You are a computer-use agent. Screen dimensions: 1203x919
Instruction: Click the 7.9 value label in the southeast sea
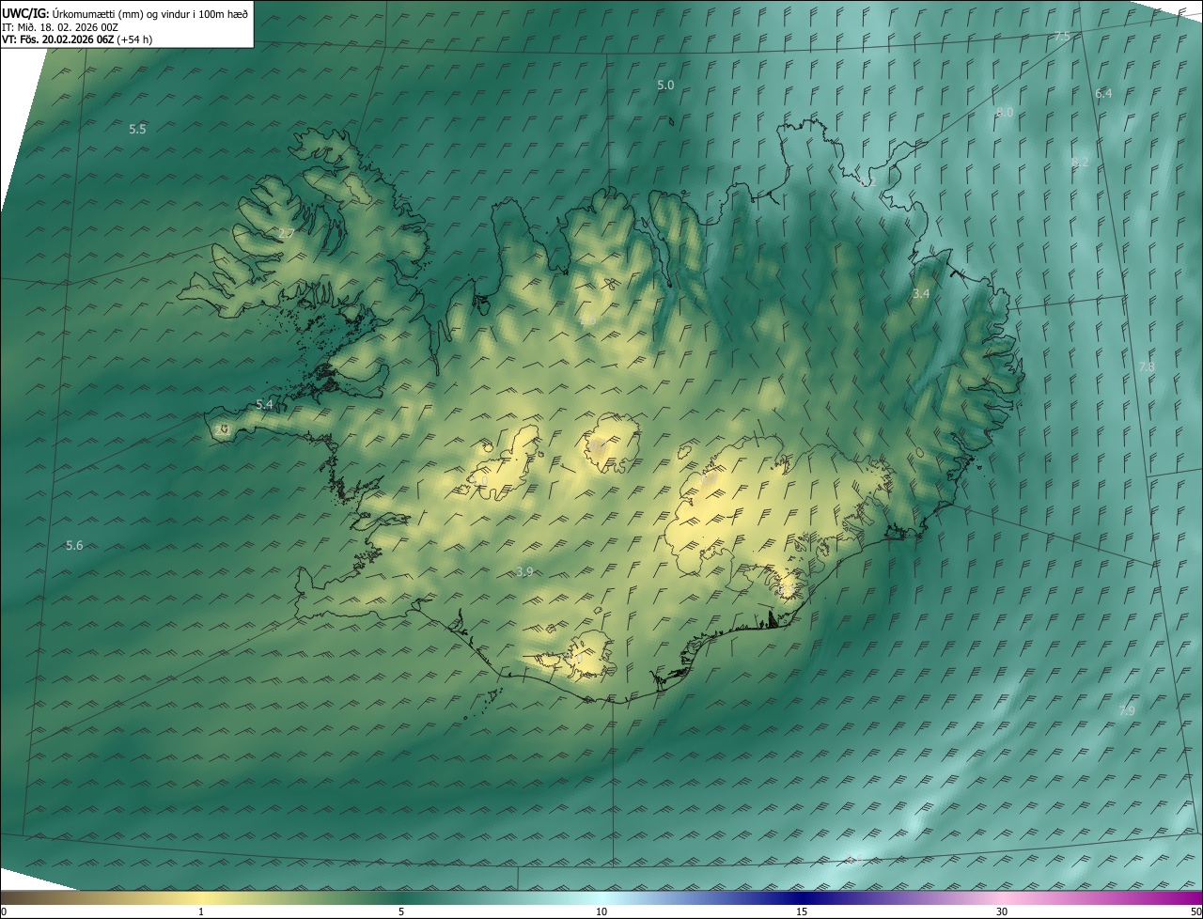(x=1127, y=710)
